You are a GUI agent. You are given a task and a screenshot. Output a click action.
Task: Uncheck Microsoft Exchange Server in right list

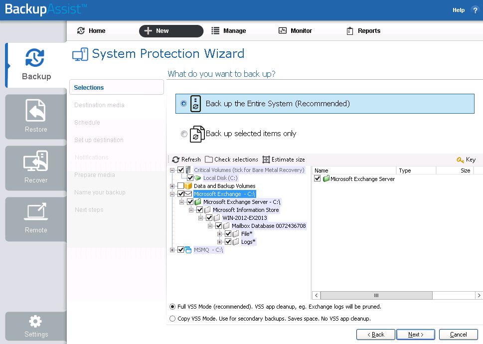click(318, 178)
